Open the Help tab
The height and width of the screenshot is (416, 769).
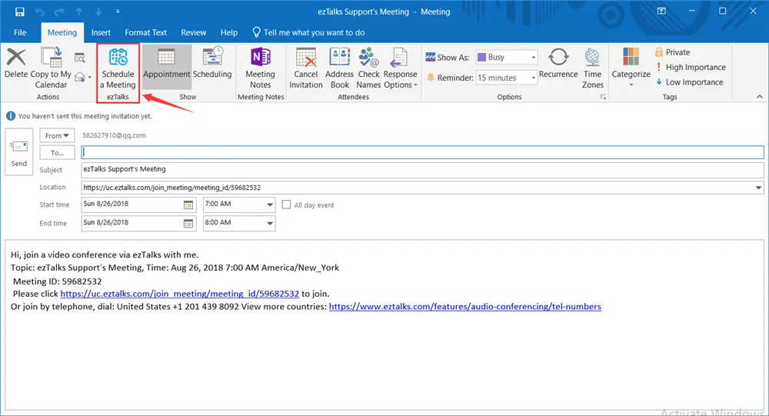(229, 32)
